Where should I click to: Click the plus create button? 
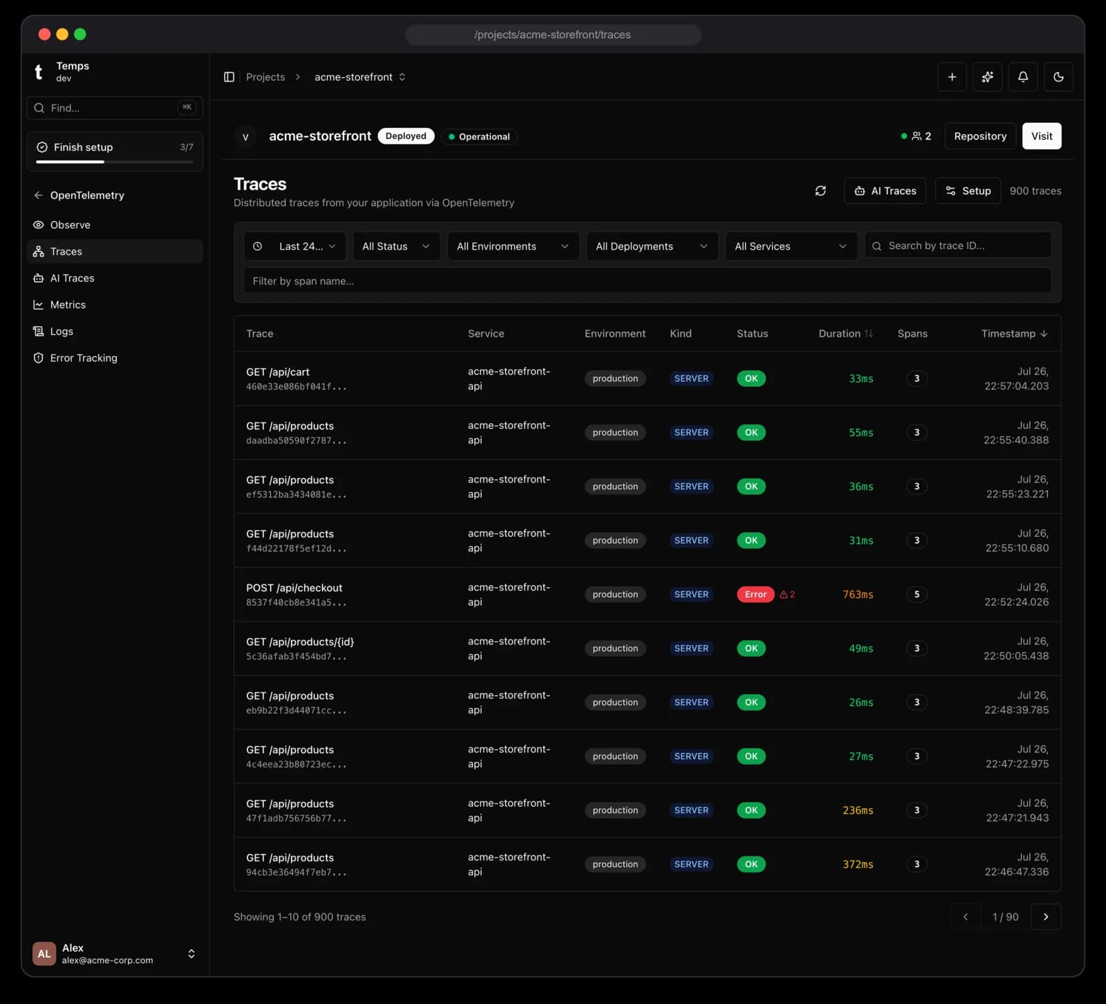[x=952, y=77]
